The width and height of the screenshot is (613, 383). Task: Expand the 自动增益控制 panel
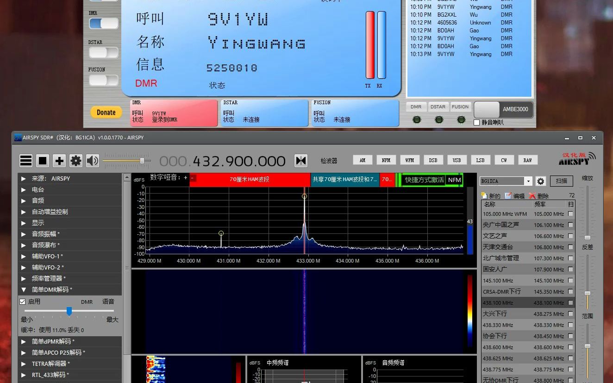pyautogui.click(x=70, y=212)
